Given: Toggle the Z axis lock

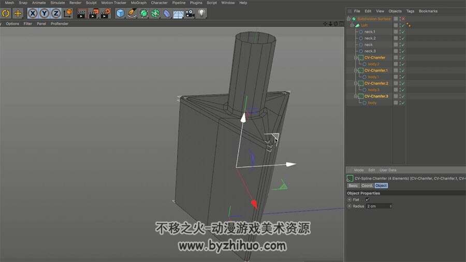Looking at the screenshot, I should tap(56, 13).
